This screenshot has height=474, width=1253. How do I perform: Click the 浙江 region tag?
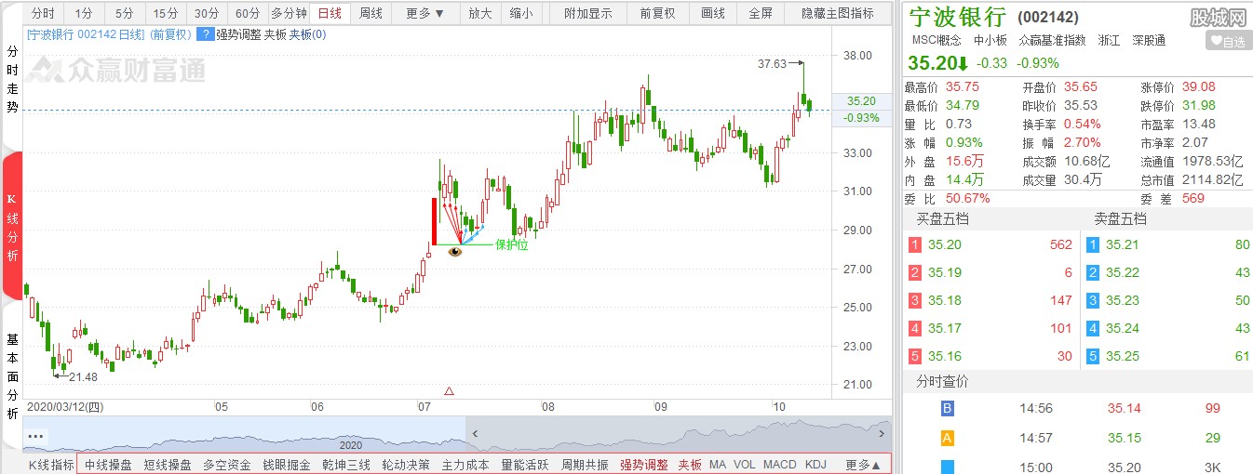1110,41
